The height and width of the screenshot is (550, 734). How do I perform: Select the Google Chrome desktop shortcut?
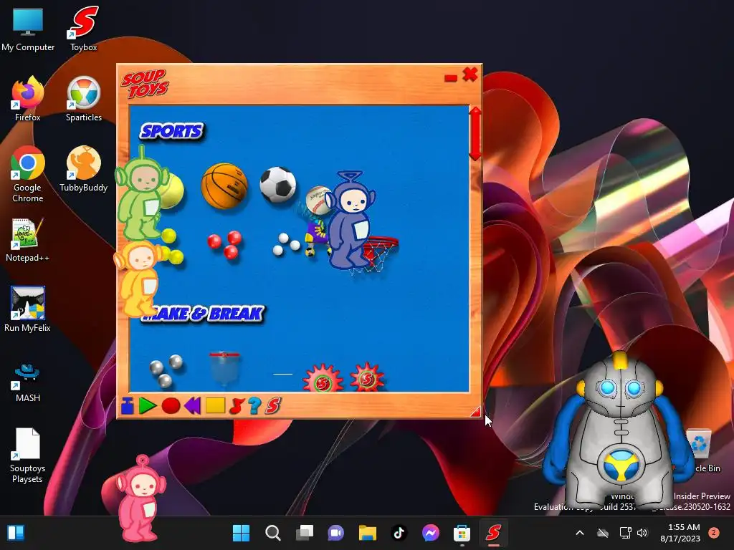point(28,175)
